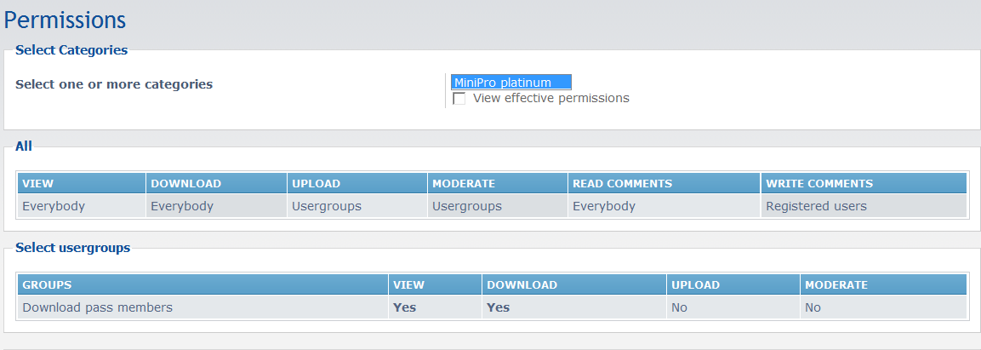This screenshot has width=981, height=350.
Task: Toggle the Yes value under usergroup VIEW
Action: click(x=404, y=307)
